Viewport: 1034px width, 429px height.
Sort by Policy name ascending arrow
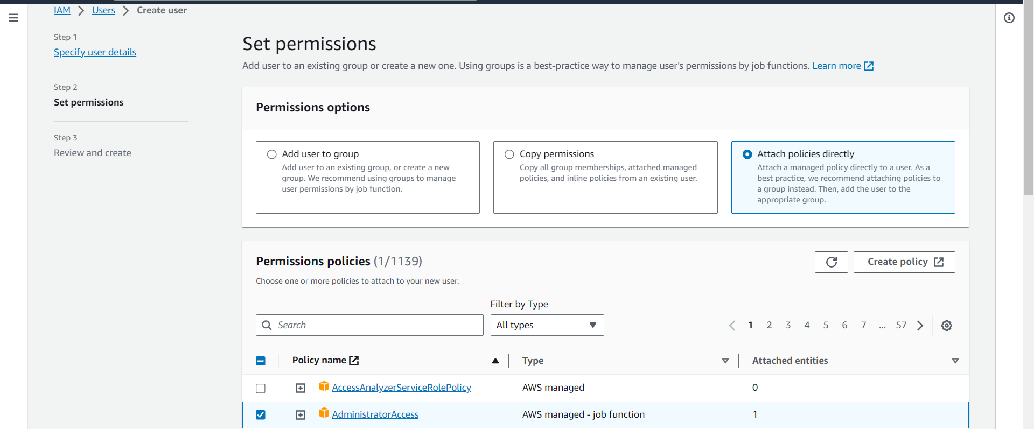495,361
